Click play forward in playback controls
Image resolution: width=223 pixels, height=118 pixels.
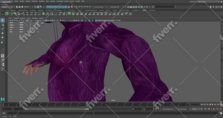pos(213,104)
